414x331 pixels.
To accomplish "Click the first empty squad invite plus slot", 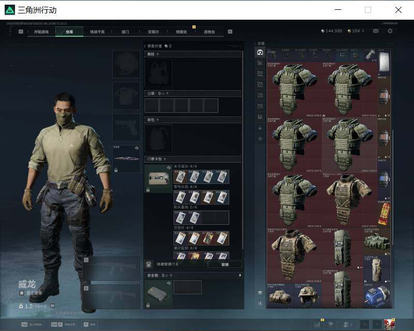I will [365, 324].
